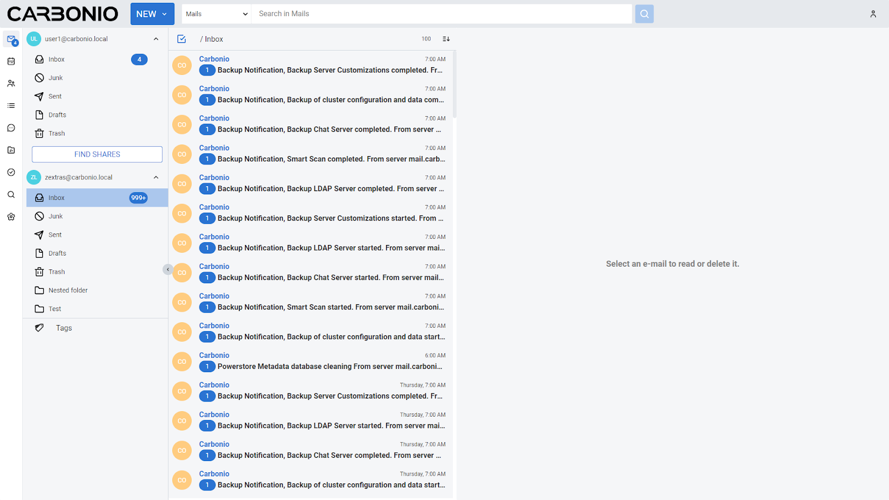Click the blue search magnifier button

click(x=645, y=14)
